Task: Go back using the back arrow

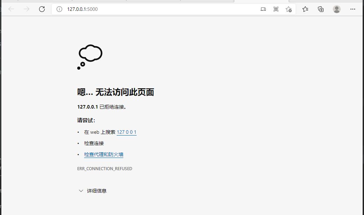Action: click(11, 9)
